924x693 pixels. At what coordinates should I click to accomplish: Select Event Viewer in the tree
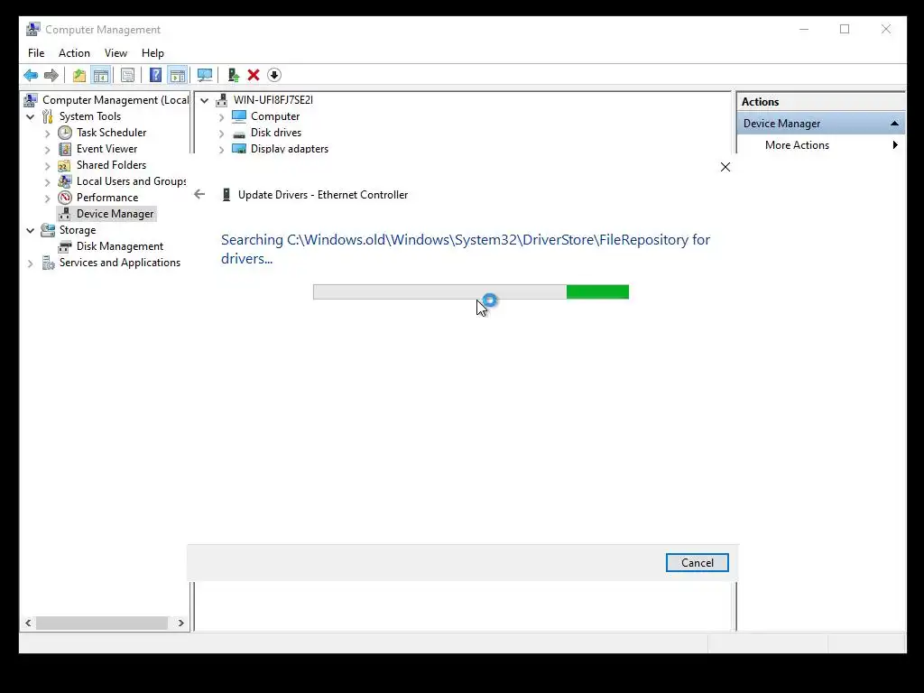pos(106,149)
